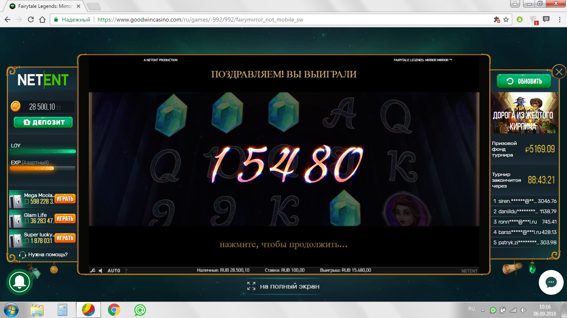Play Mega Moolah via its ИГРАТЬ button
Screen dimensions: 567x318
[65, 199]
